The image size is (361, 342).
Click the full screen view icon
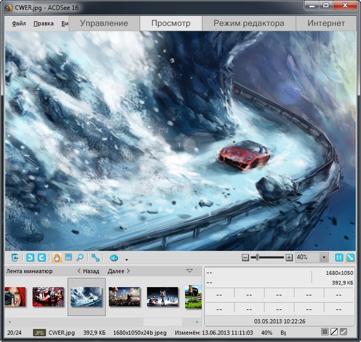96,258
